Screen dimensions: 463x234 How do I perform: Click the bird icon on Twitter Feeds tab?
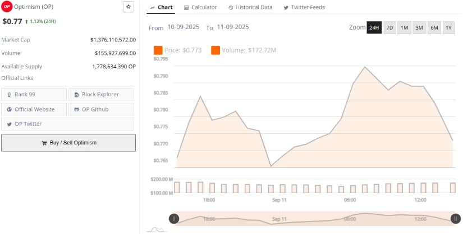pos(286,8)
